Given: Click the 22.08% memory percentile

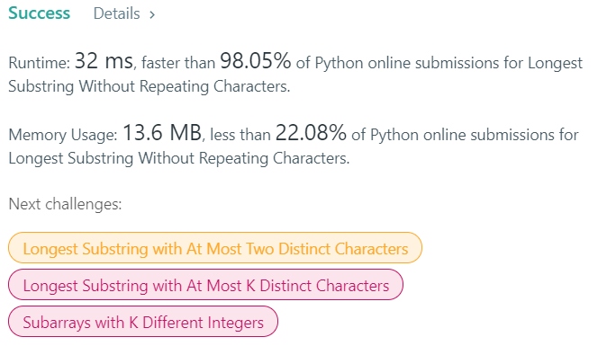Looking at the screenshot, I should (311, 133).
